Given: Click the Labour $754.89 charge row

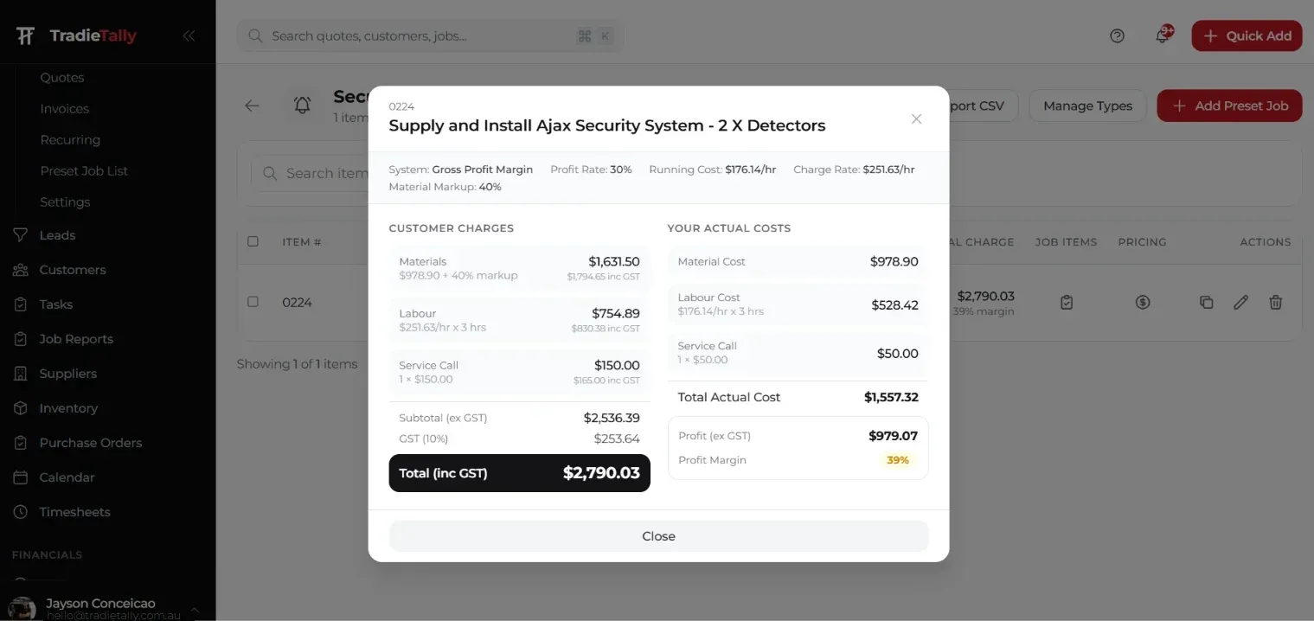Looking at the screenshot, I should 519,320.
